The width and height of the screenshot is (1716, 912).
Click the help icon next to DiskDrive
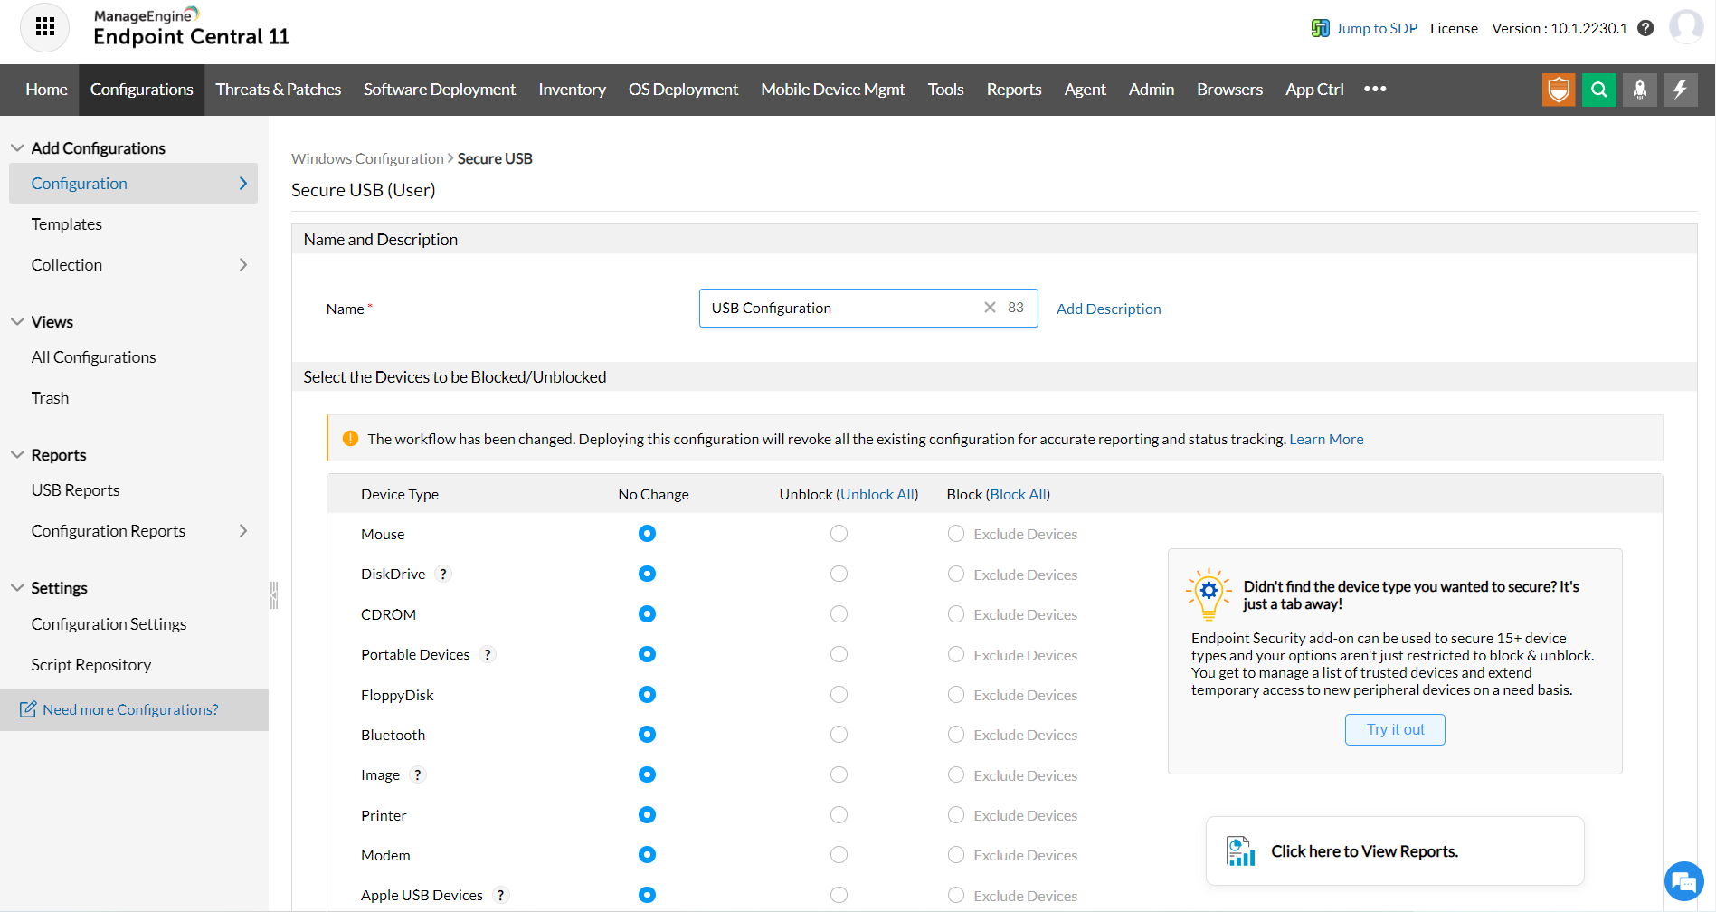click(442, 575)
